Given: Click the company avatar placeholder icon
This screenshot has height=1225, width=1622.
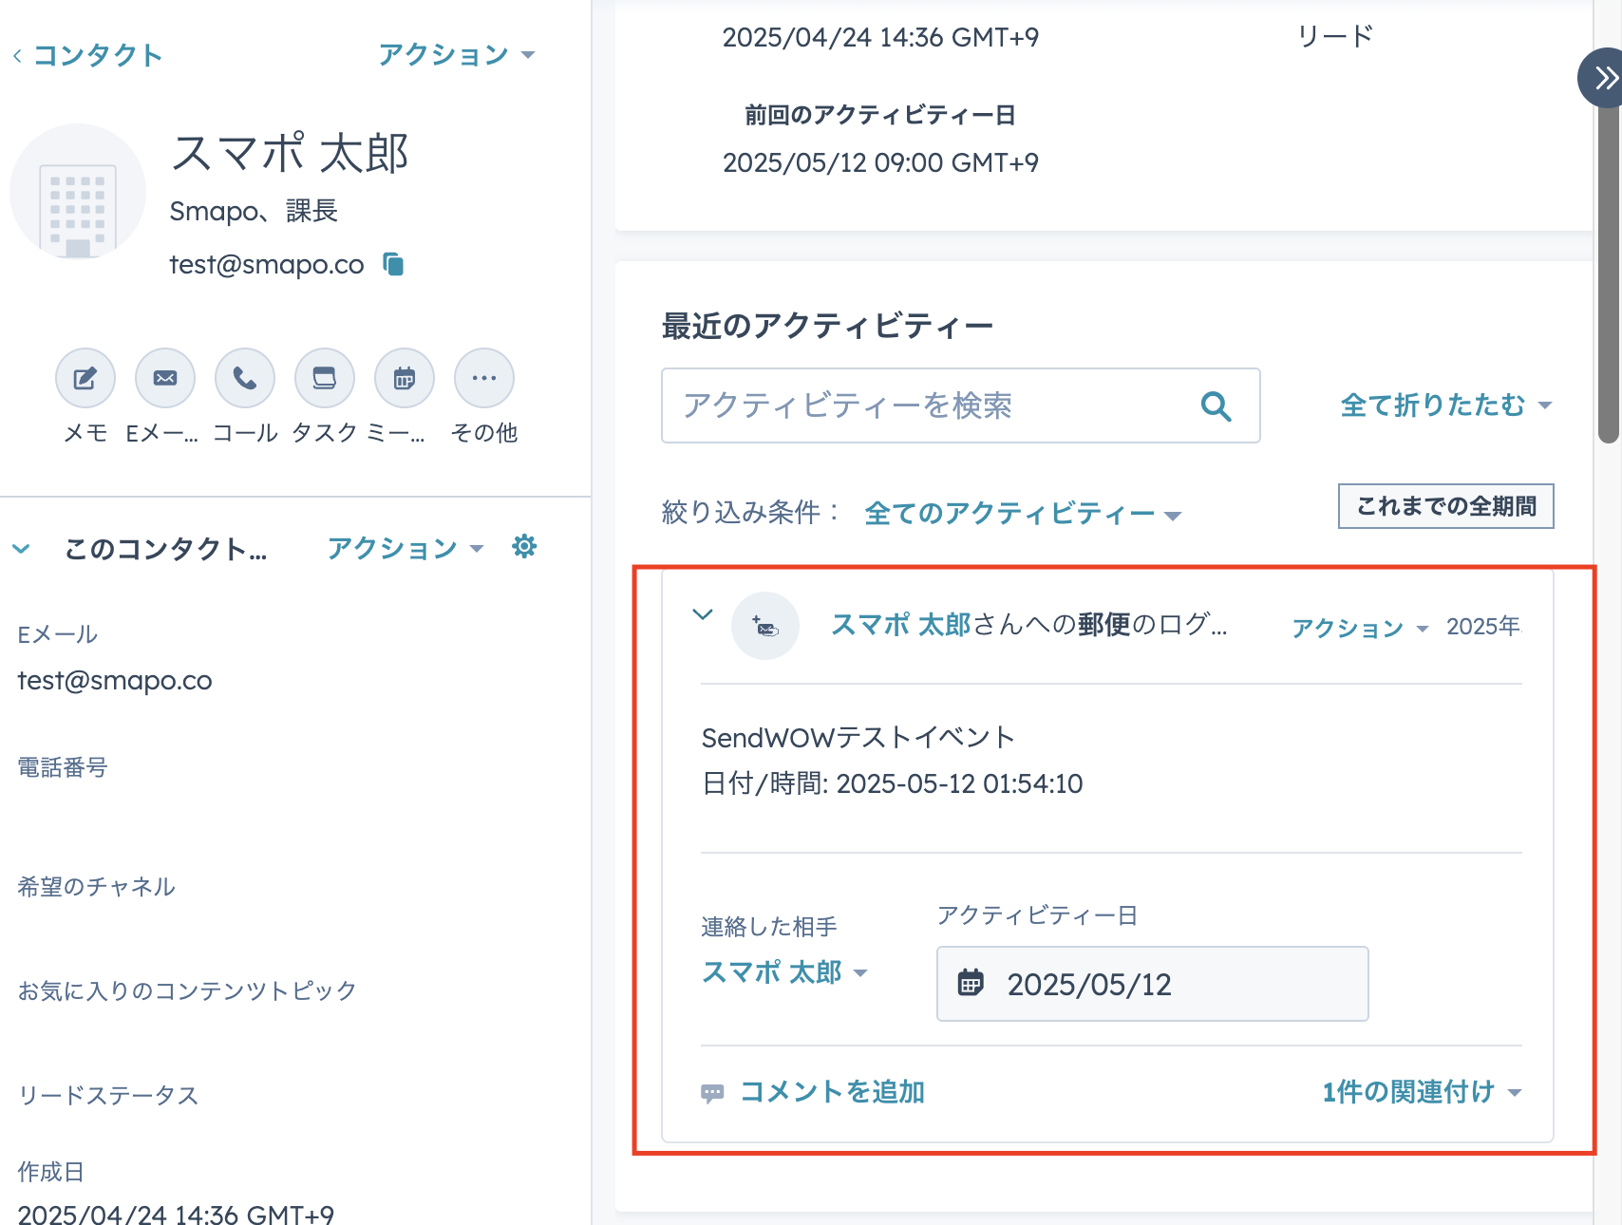Looking at the screenshot, I should (x=78, y=192).
